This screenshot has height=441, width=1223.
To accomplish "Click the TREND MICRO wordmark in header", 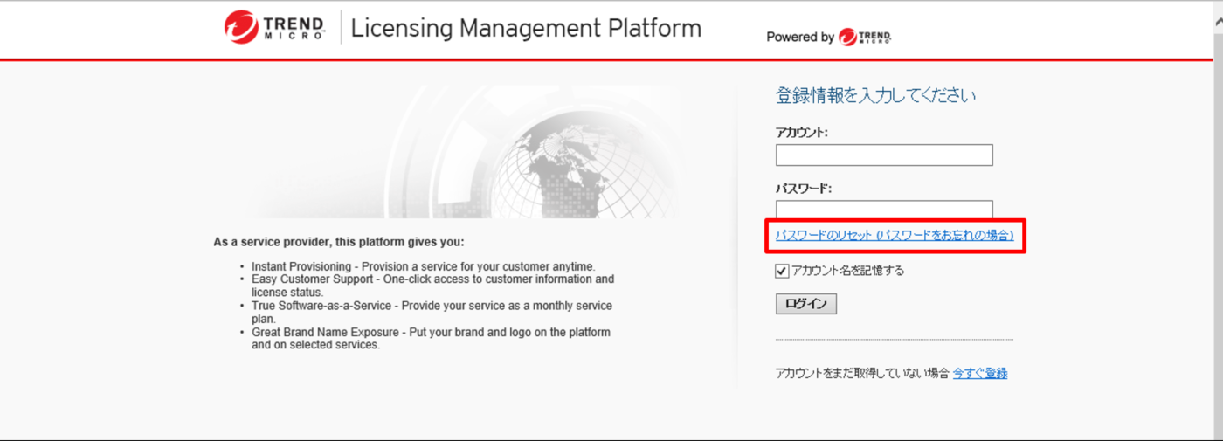I will (294, 28).
